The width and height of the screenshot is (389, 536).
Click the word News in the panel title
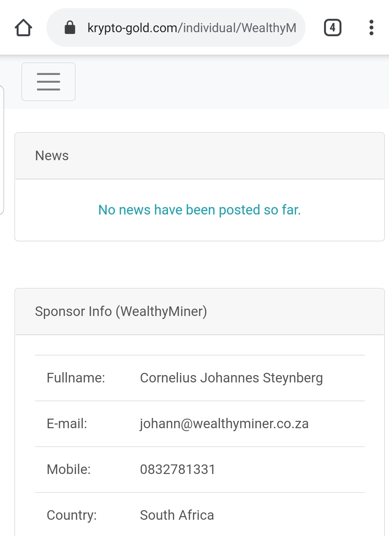point(52,156)
